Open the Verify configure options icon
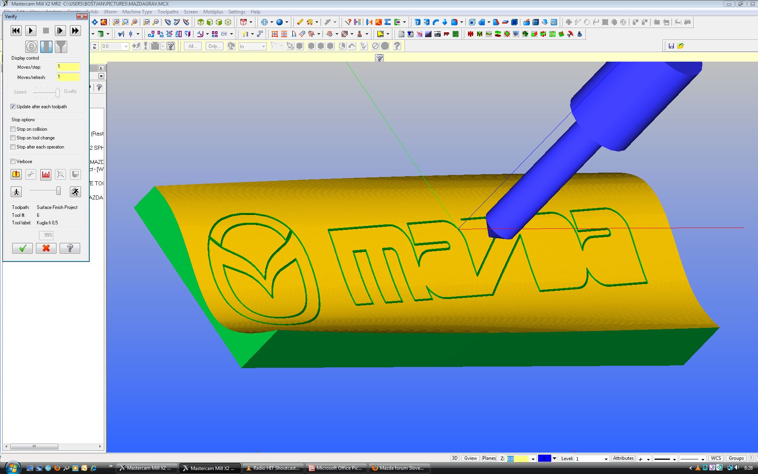 (x=16, y=174)
